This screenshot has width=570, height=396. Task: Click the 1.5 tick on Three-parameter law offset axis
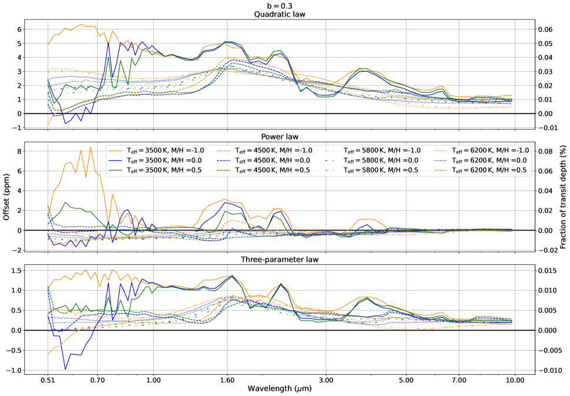tap(17, 270)
